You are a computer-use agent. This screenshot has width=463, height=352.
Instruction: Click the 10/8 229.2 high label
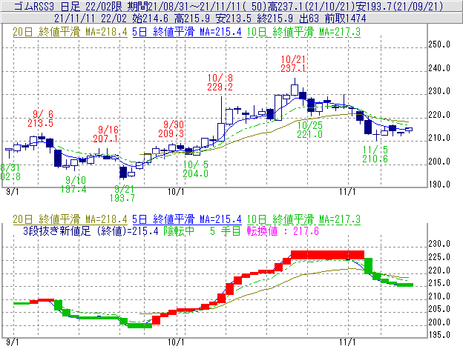tap(220, 82)
